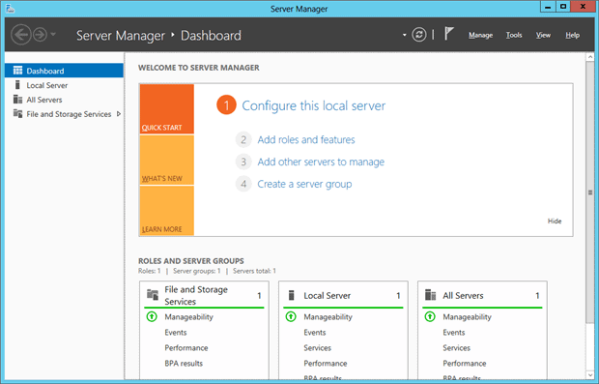This screenshot has height=384, width=599.
Task: Click the back navigation arrow
Action: pos(20,35)
